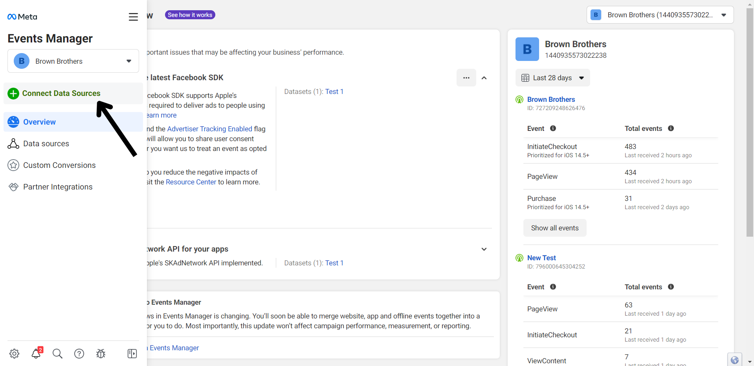Click the Resource Center link
754x366 pixels.
[191, 182]
